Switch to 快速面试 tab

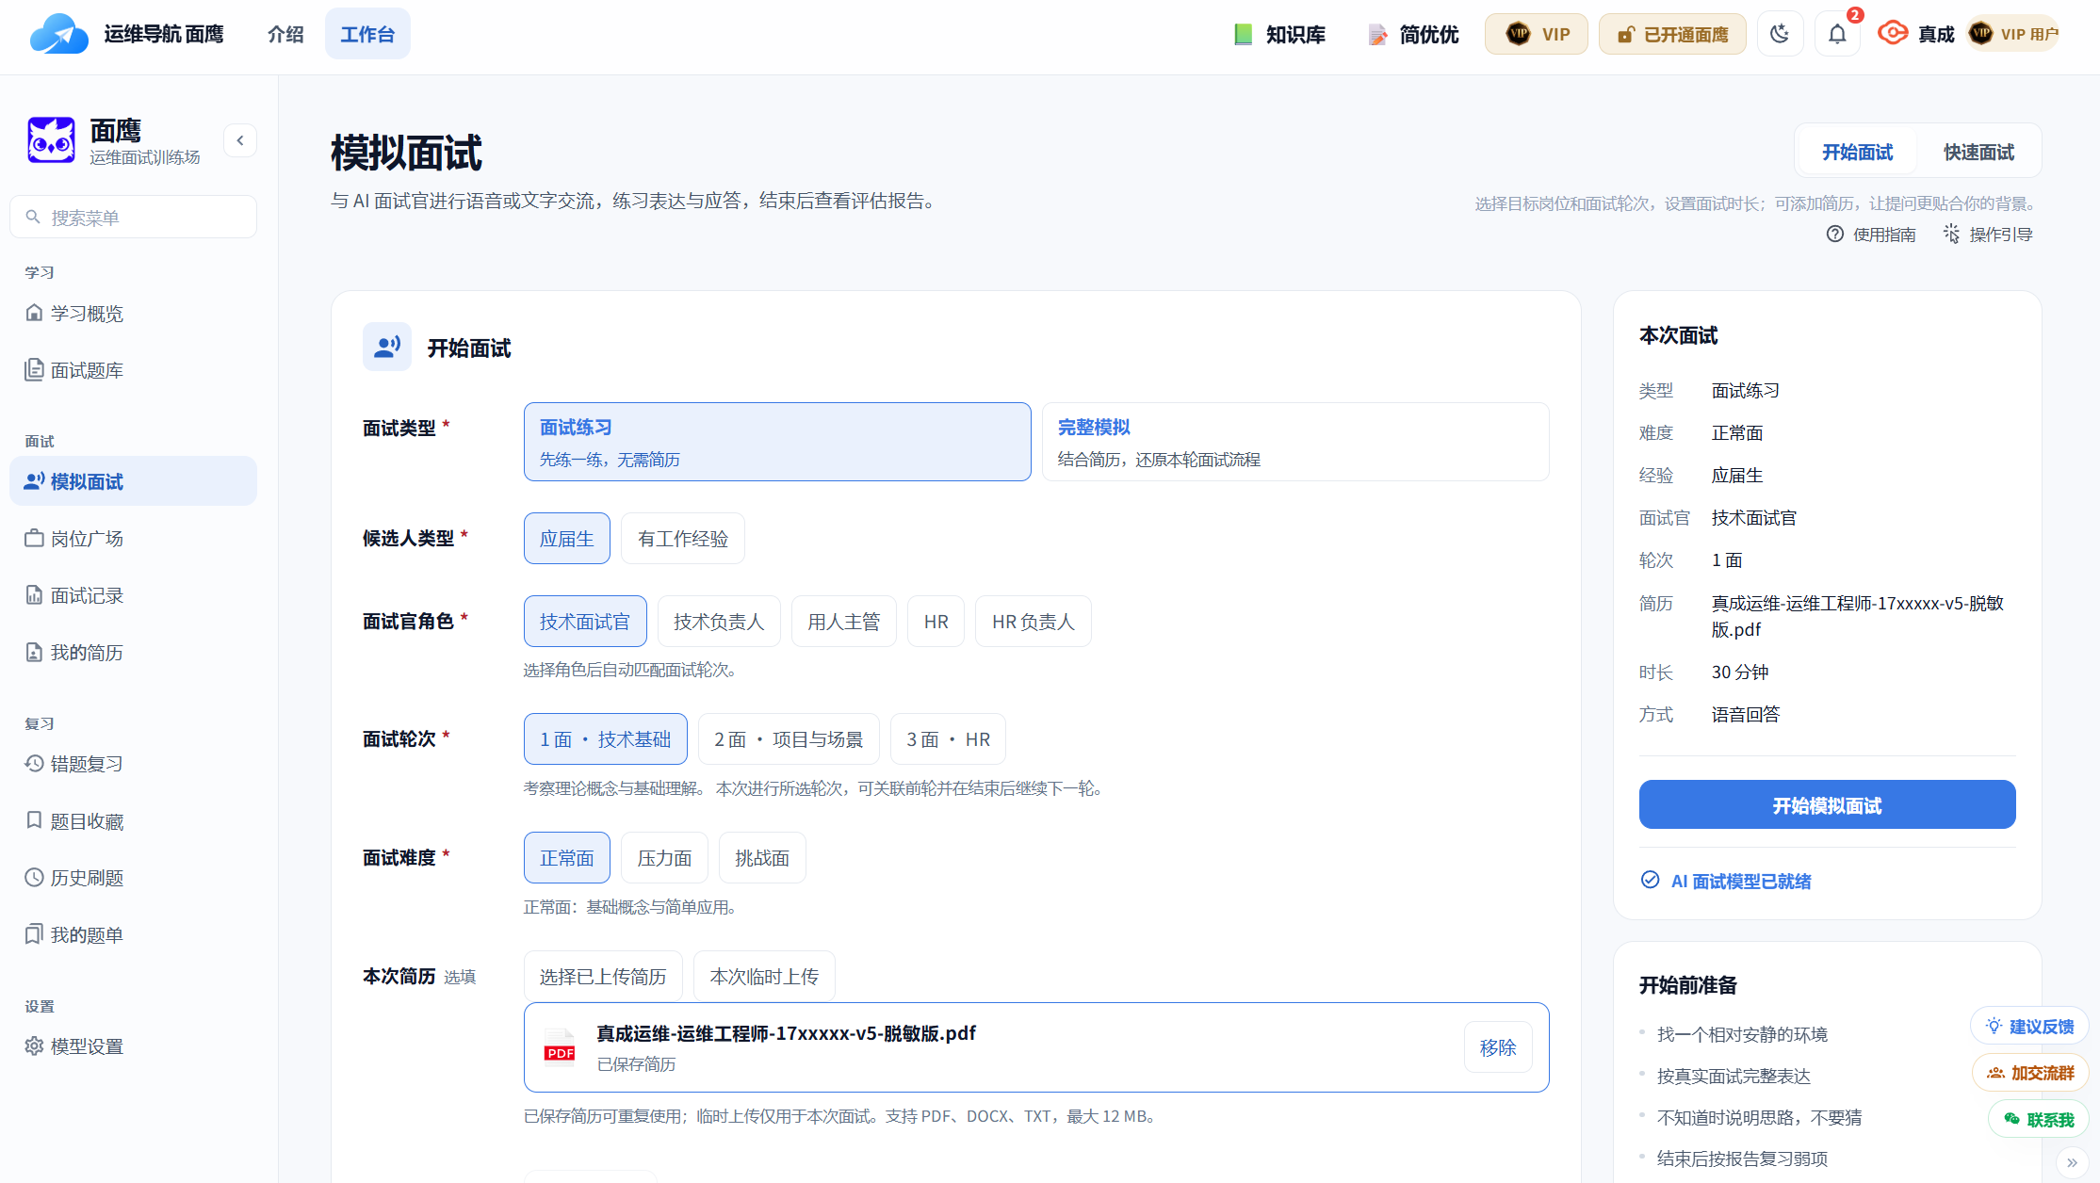click(1978, 152)
